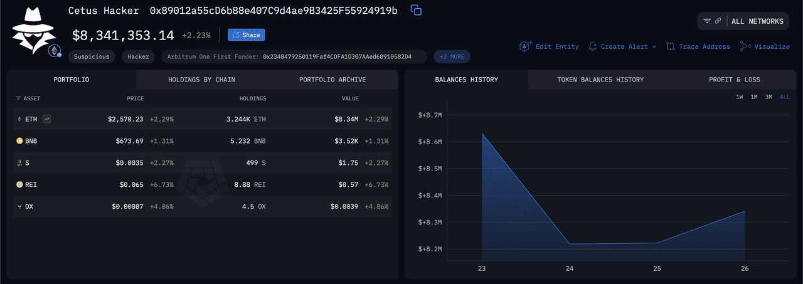Image resolution: width=803 pixels, height=284 pixels.
Task: Click the 8.88 REI holdings value
Action: pos(250,184)
